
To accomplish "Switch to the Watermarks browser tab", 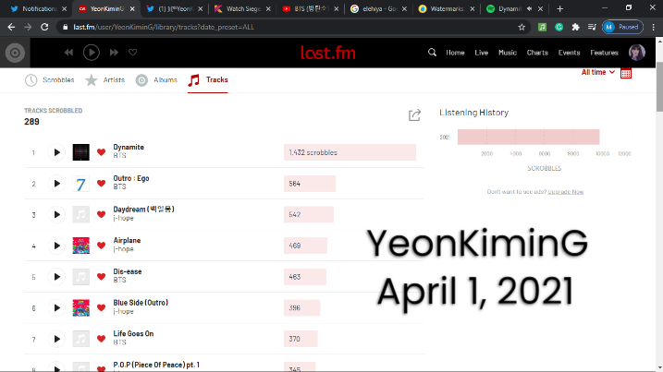I will 446,9.
